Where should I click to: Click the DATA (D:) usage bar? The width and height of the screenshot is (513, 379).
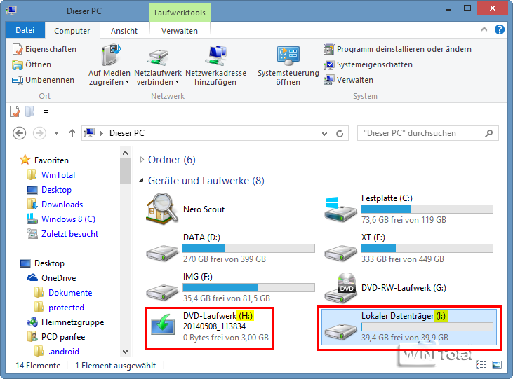(249, 248)
